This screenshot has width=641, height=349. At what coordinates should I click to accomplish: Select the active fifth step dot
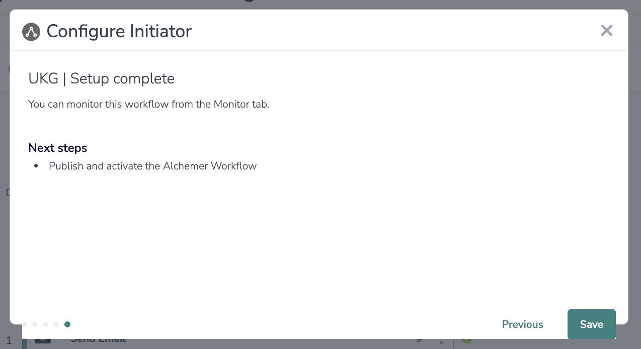tap(67, 324)
